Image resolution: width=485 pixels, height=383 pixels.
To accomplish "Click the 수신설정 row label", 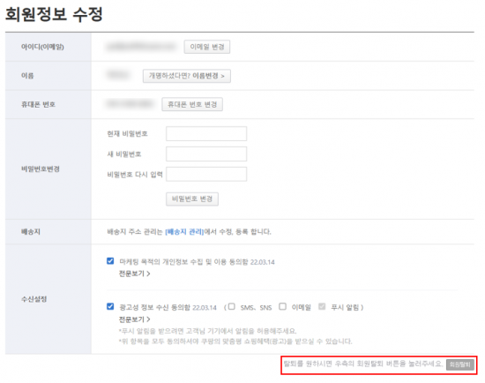I will pos(34,299).
